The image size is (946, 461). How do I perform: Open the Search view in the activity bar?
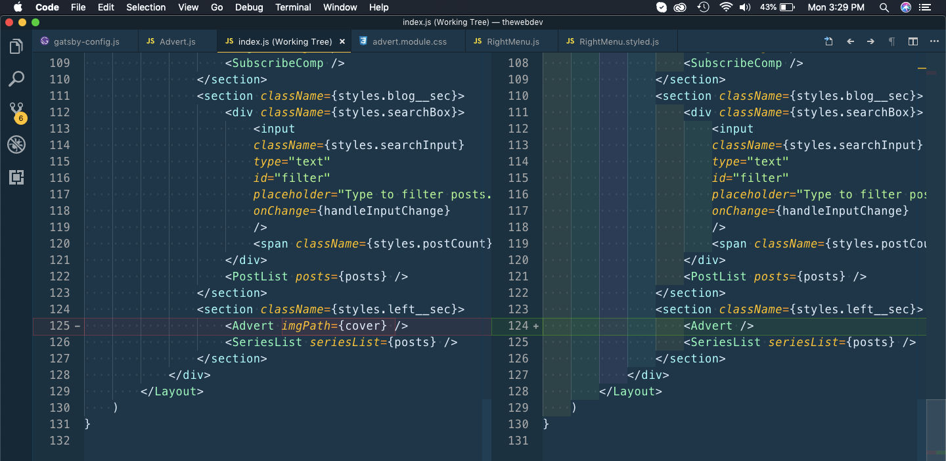(16, 79)
